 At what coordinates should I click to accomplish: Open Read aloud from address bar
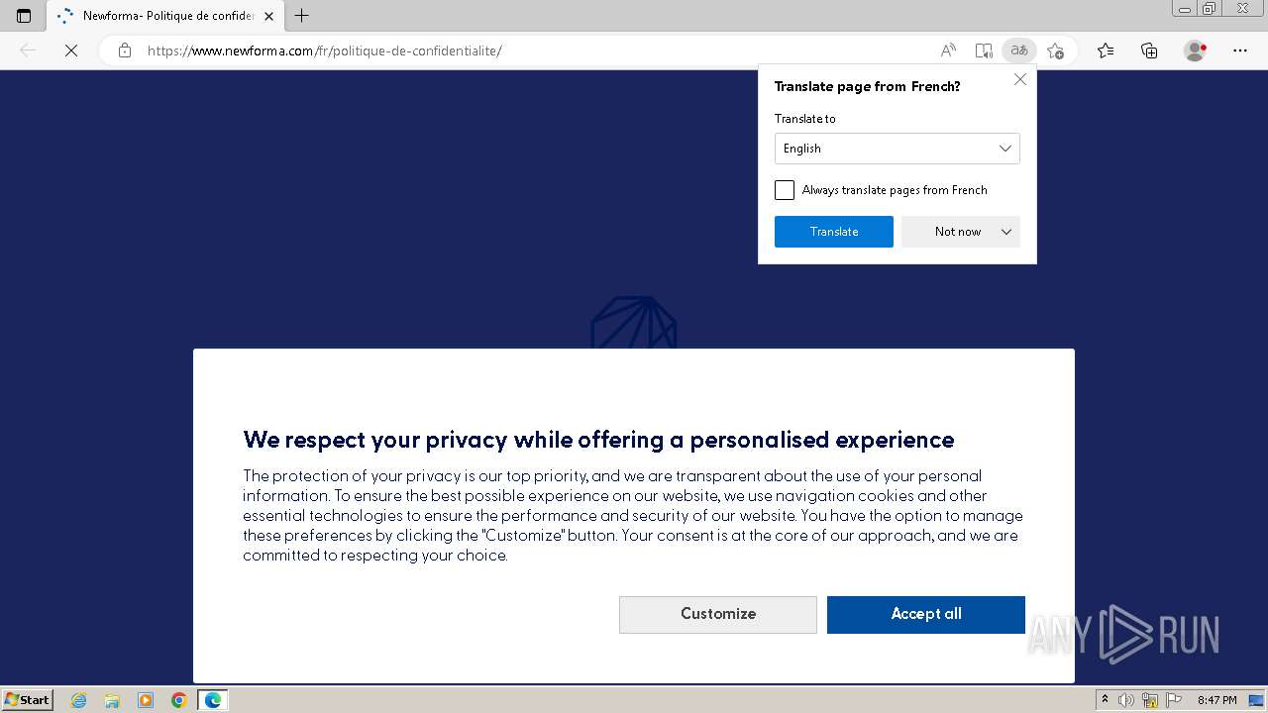948,51
